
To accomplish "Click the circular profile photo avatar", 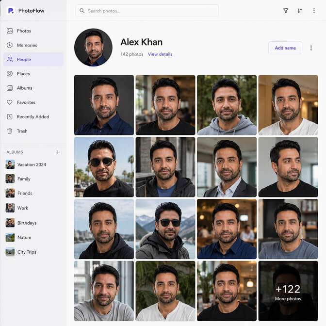I will pos(93,48).
